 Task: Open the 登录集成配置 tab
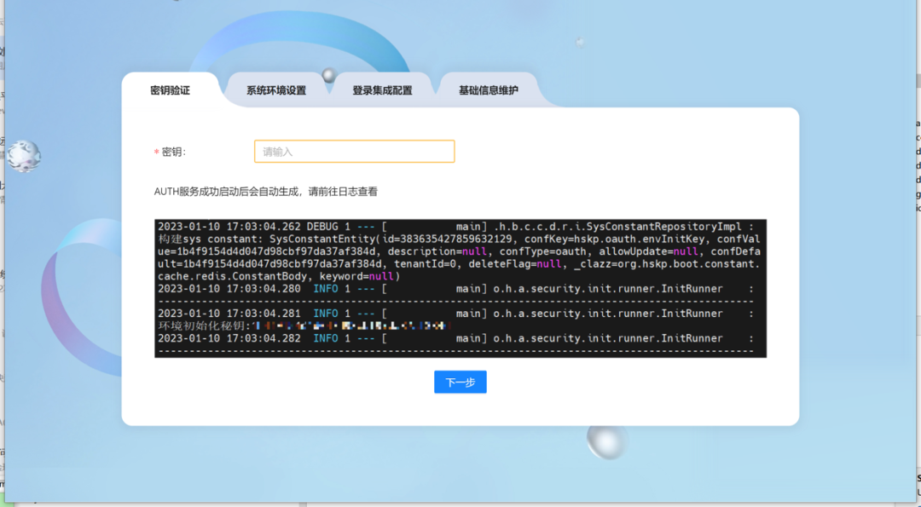point(382,90)
